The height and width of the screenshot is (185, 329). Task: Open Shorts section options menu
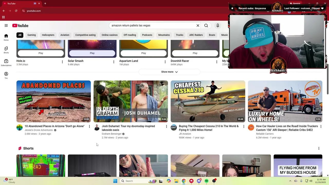tap(319, 149)
